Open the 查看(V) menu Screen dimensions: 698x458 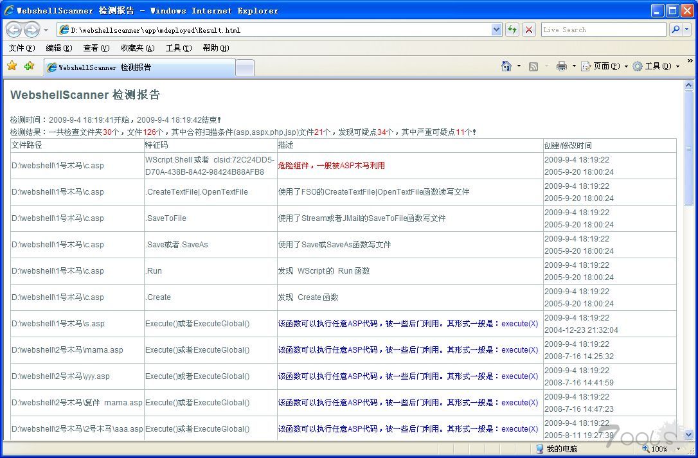tap(96, 48)
